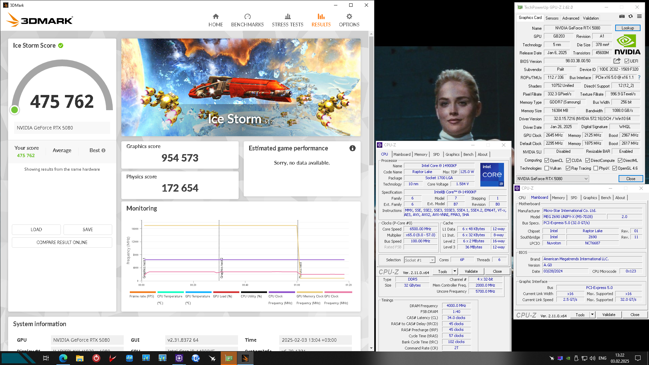Click the GPU name field in System information
This screenshot has height=365, width=649.
coord(87,340)
